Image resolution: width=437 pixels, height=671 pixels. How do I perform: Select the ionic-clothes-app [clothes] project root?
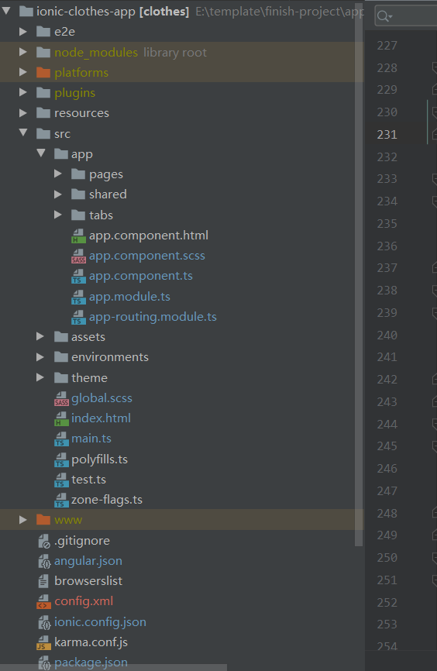point(112,11)
